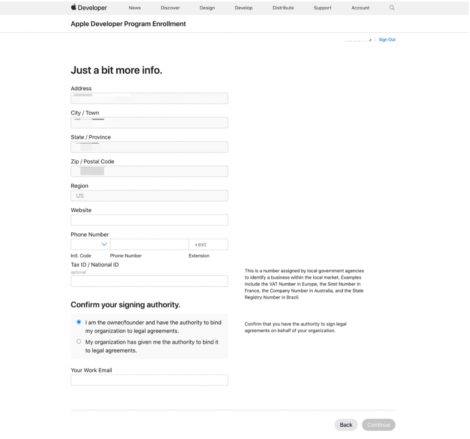Click the Region field showing US
This screenshot has width=470, height=439.
click(x=149, y=196)
